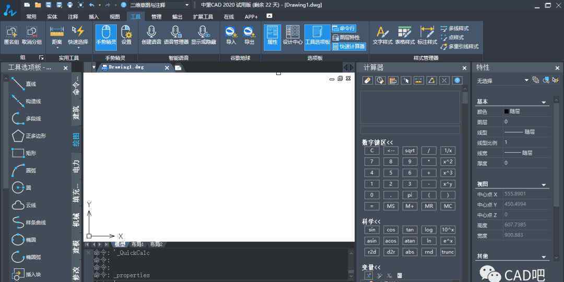Click the 匿名组 group icon in ribbon
The image size is (564, 282).
pos(11,35)
